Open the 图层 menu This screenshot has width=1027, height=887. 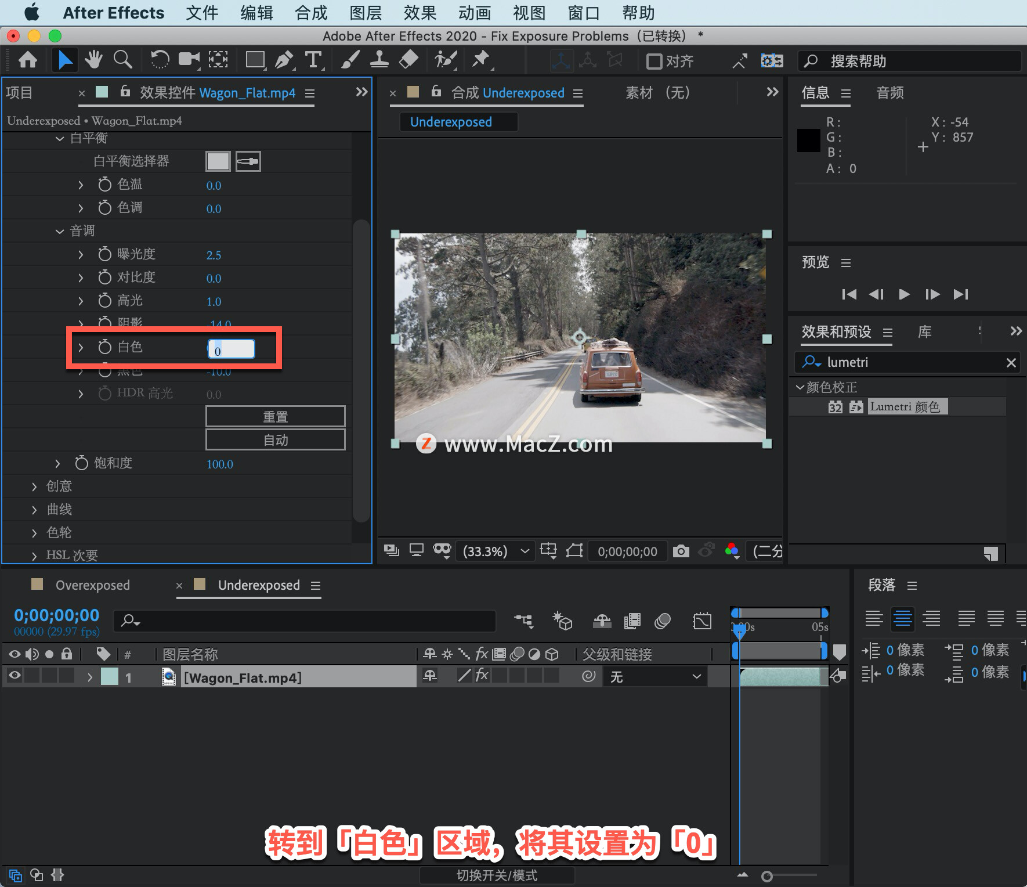366,13
